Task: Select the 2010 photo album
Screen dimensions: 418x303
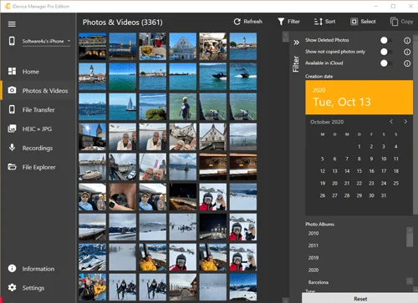Action: coord(313,234)
